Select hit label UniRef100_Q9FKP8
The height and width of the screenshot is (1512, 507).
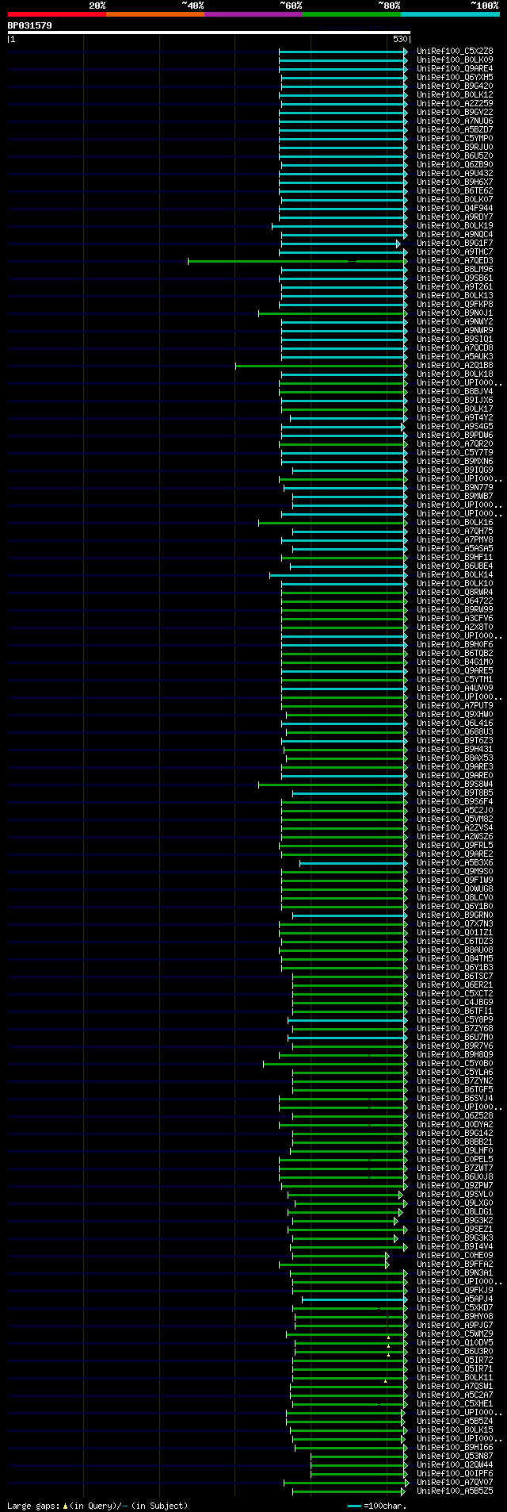coord(455,304)
